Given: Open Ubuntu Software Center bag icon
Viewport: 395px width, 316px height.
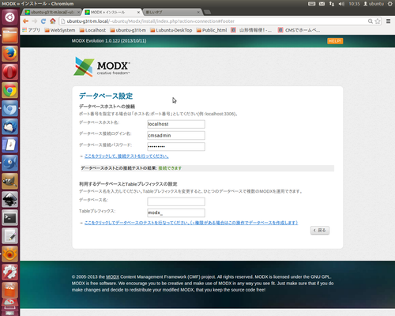Looking at the screenshot, I should (9, 290).
